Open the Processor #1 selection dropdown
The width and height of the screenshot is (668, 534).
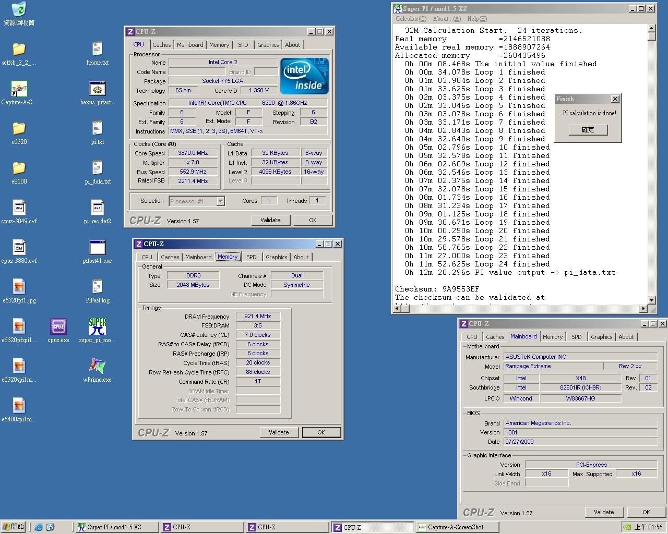[197, 201]
